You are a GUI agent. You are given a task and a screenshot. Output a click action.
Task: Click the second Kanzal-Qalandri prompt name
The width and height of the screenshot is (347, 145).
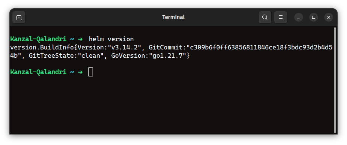pos(38,72)
